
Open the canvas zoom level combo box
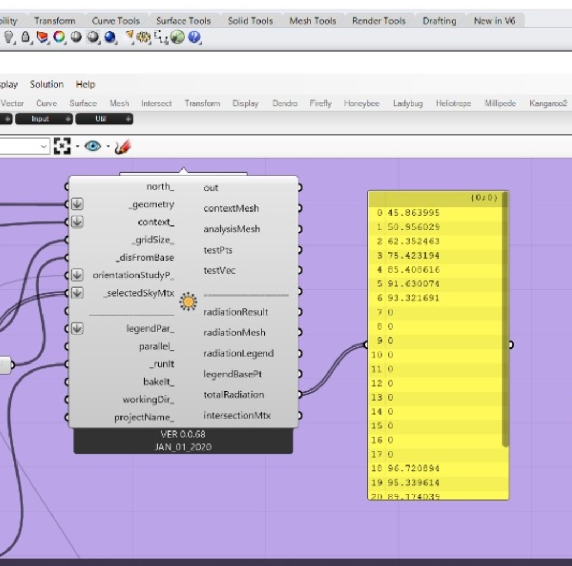click(24, 146)
